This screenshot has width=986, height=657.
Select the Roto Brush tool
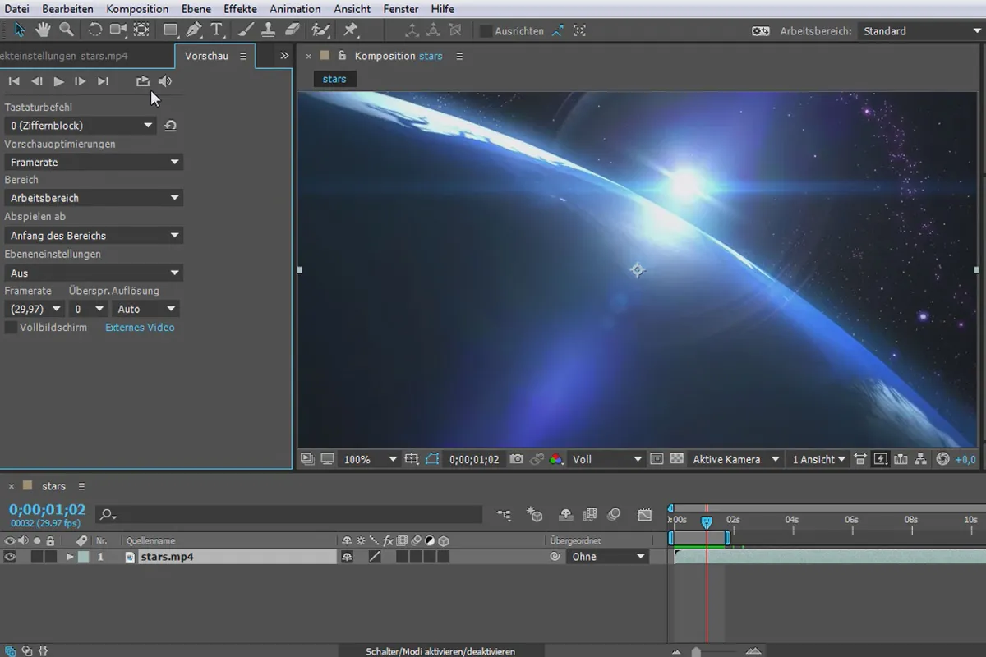point(320,30)
